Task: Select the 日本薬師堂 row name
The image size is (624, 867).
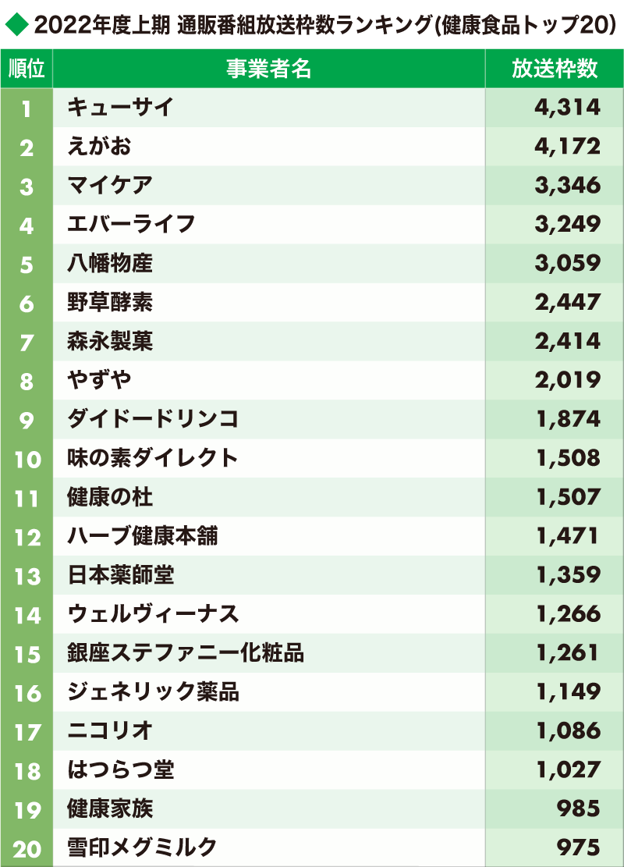Action: [120, 575]
